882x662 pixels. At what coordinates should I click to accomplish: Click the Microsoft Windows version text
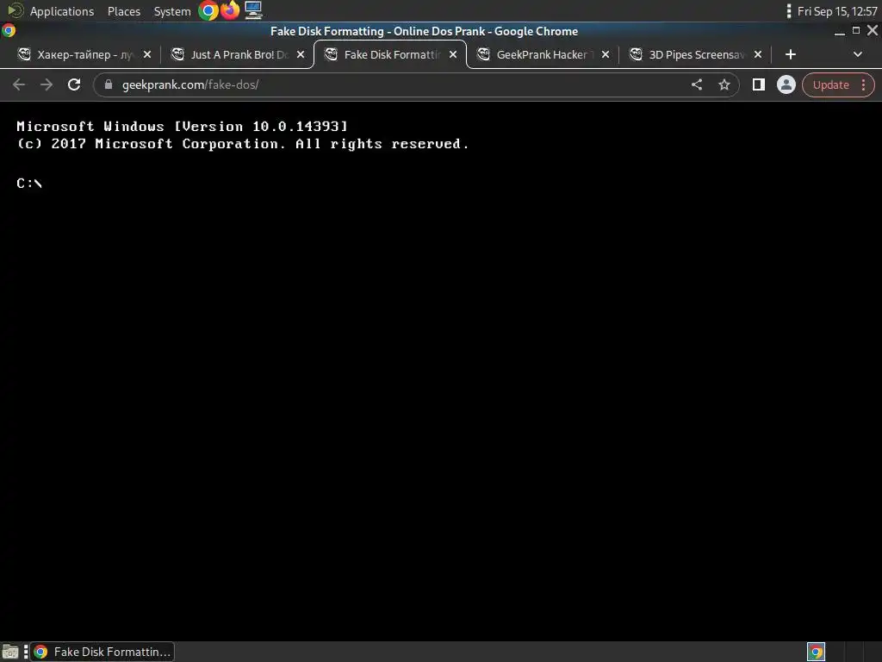tap(183, 127)
